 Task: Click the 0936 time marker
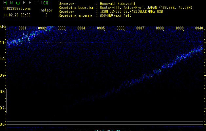[x=121, y=28]
